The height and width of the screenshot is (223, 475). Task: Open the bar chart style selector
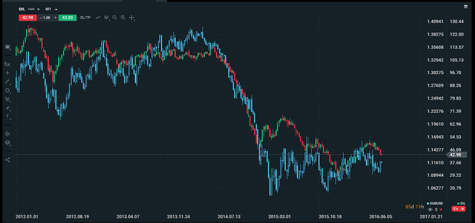pyautogui.click(x=106, y=17)
